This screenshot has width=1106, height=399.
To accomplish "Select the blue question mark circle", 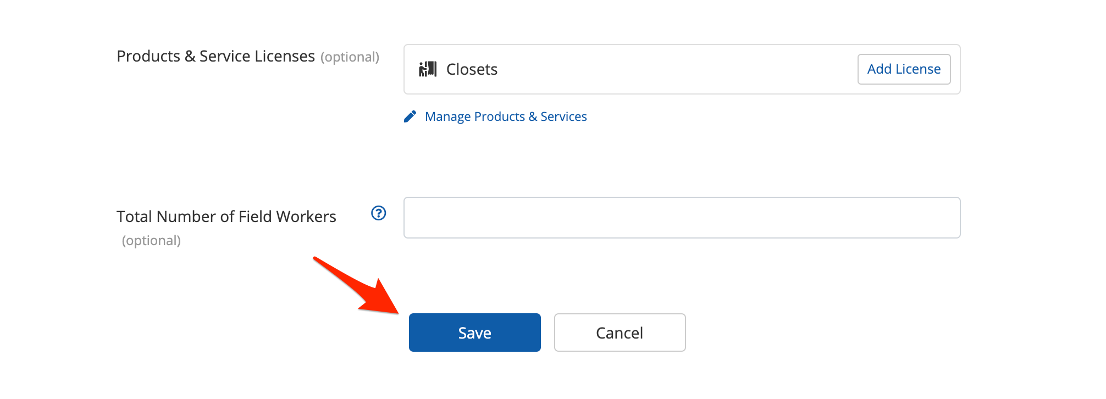I will coord(379,213).
